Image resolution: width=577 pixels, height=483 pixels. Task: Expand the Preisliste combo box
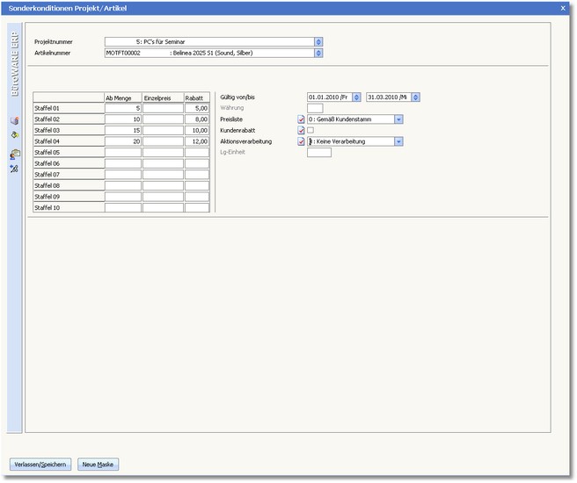point(399,119)
